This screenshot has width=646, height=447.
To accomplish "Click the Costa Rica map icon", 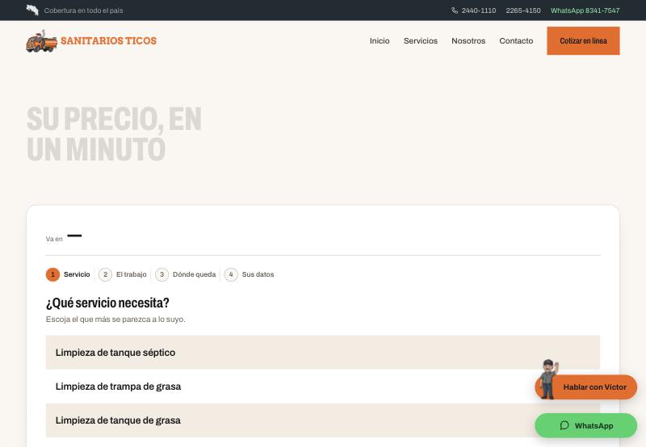I will point(32,10).
